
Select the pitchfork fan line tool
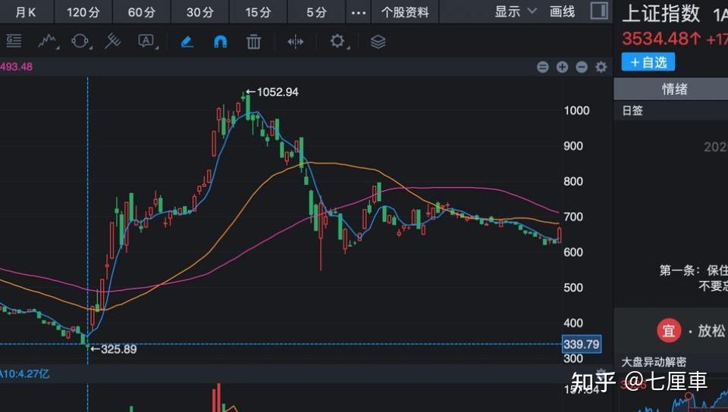pyautogui.click(x=113, y=41)
